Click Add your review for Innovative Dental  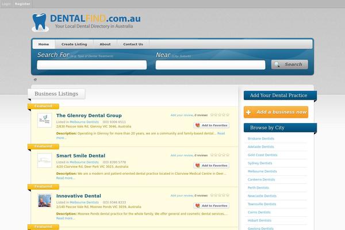(x=182, y=195)
